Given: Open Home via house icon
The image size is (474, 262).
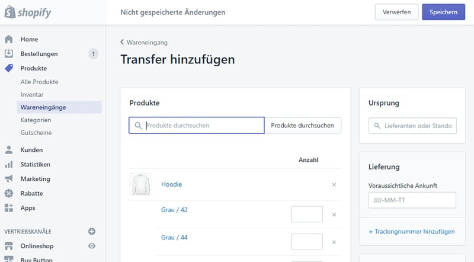Looking at the screenshot, I should click(x=9, y=39).
